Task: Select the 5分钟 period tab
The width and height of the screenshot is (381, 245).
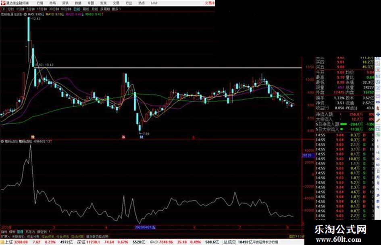Action: click(31, 9)
